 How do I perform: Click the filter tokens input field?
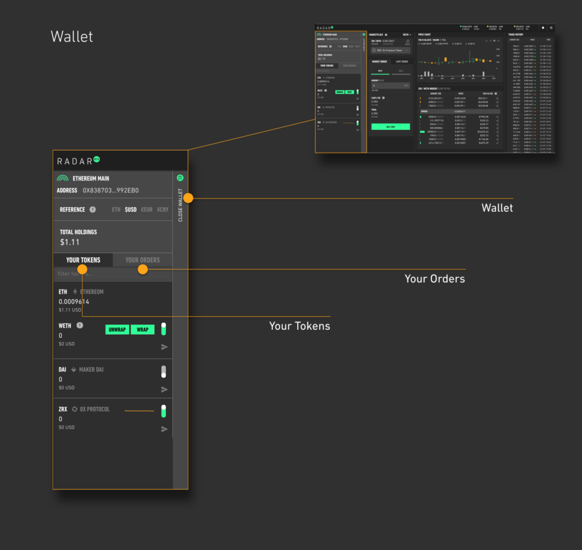click(x=113, y=274)
